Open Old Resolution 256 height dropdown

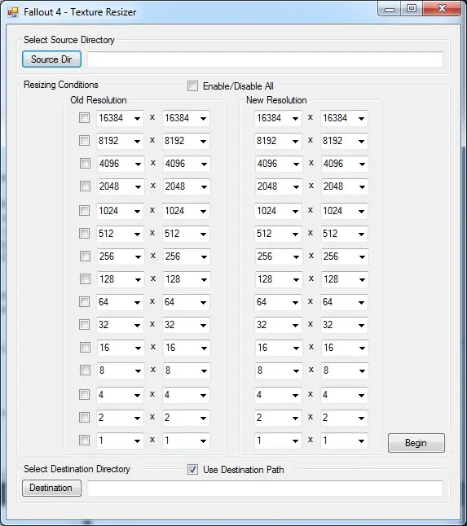pos(187,257)
